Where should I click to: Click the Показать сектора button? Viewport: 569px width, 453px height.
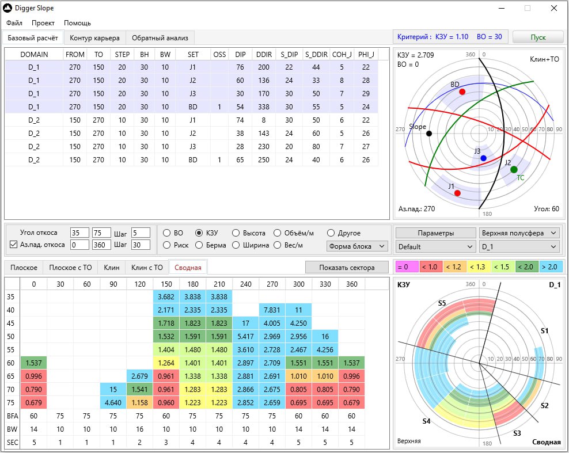click(x=347, y=267)
